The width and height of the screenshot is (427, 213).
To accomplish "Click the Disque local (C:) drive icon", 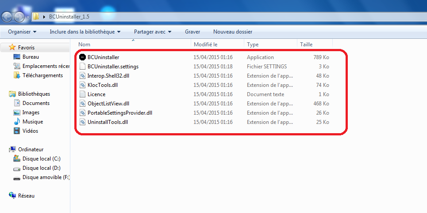I will coord(17,158).
